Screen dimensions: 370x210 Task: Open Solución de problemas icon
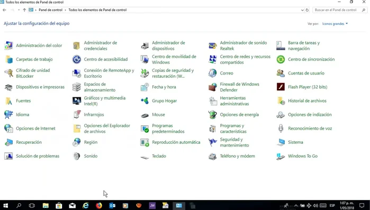point(8,156)
